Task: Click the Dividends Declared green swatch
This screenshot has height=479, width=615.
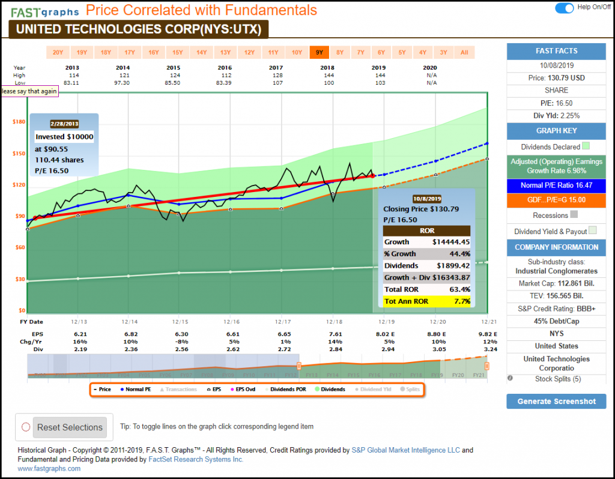Action: click(x=586, y=146)
